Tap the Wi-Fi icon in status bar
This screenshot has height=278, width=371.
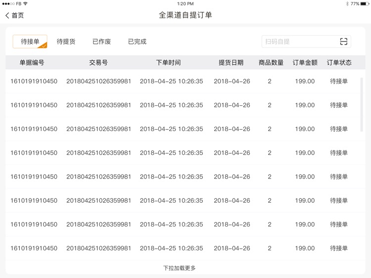[25, 3]
